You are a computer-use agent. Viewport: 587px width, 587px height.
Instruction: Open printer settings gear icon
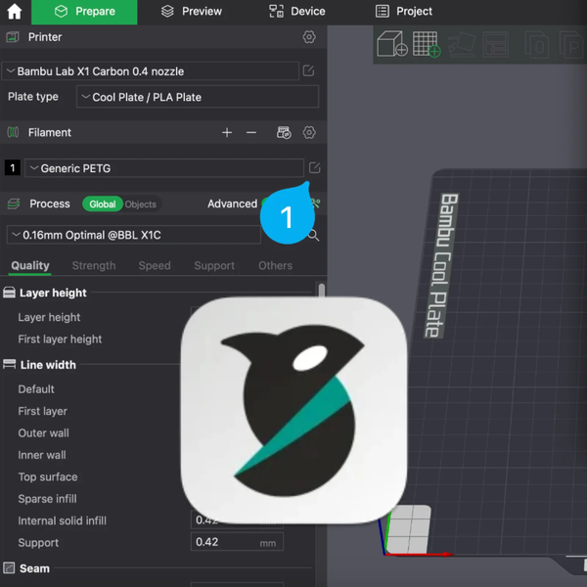click(x=309, y=37)
